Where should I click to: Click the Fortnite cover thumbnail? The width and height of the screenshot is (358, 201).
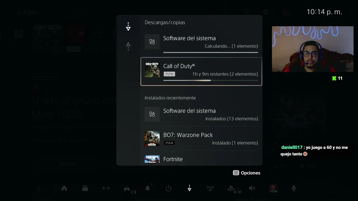[152, 159]
